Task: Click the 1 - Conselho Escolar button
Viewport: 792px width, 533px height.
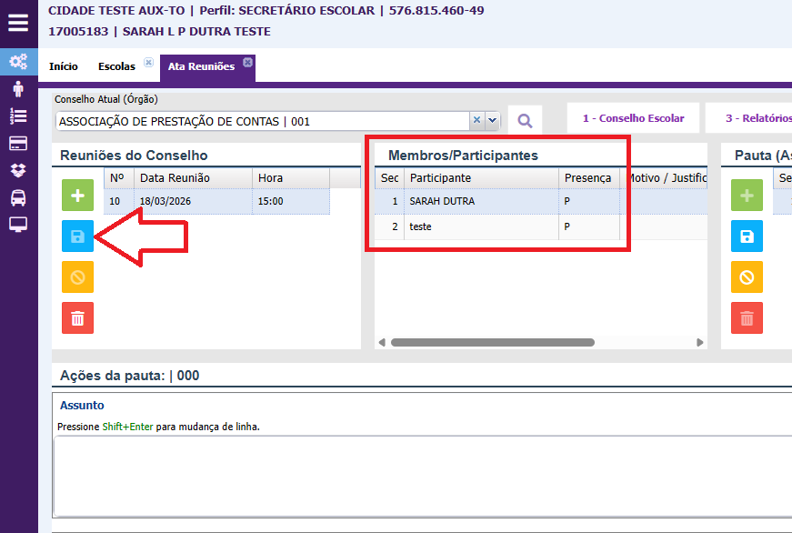Action: click(x=633, y=118)
